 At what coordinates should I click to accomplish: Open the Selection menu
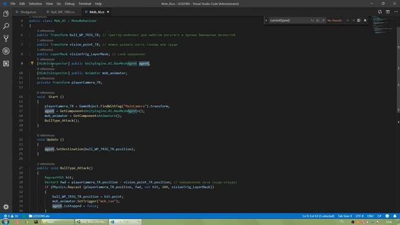pos(35,4)
